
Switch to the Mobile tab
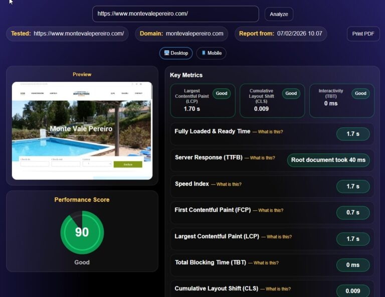211,53
